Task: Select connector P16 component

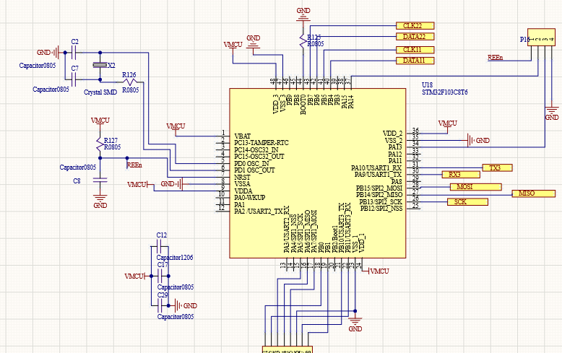Action: click(x=541, y=38)
